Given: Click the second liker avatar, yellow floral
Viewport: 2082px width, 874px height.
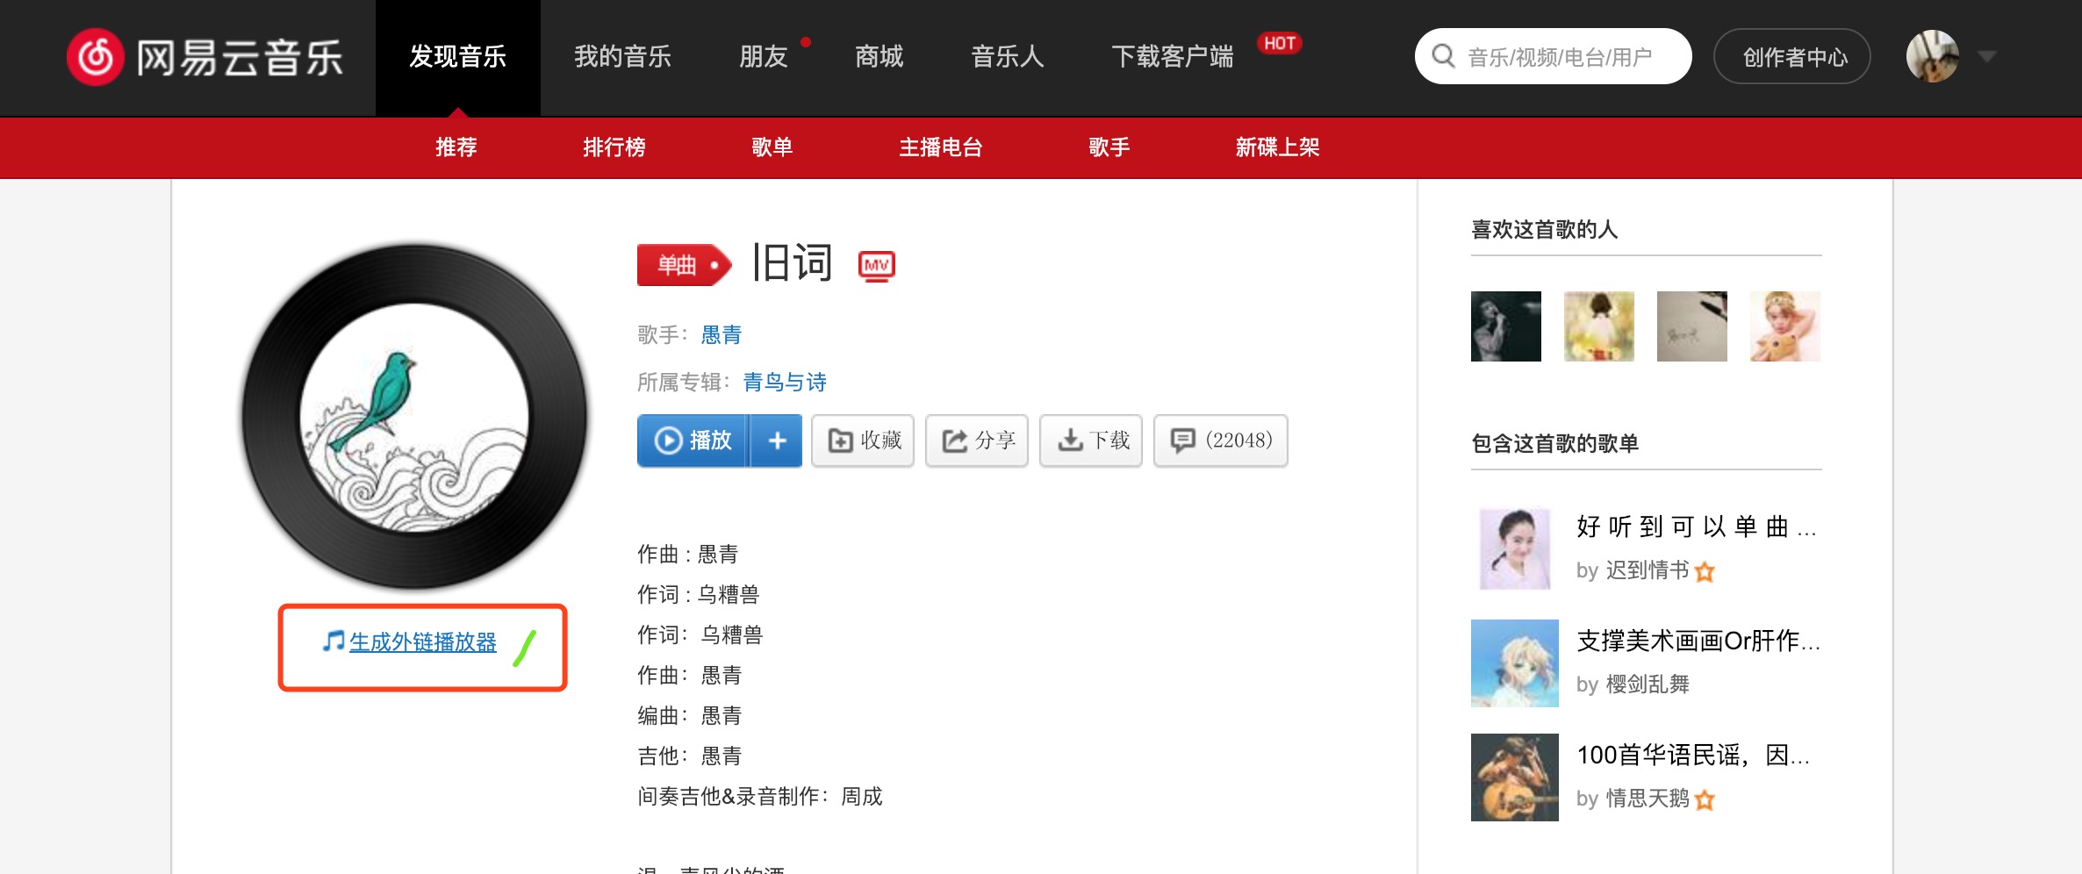Looking at the screenshot, I should (1599, 326).
